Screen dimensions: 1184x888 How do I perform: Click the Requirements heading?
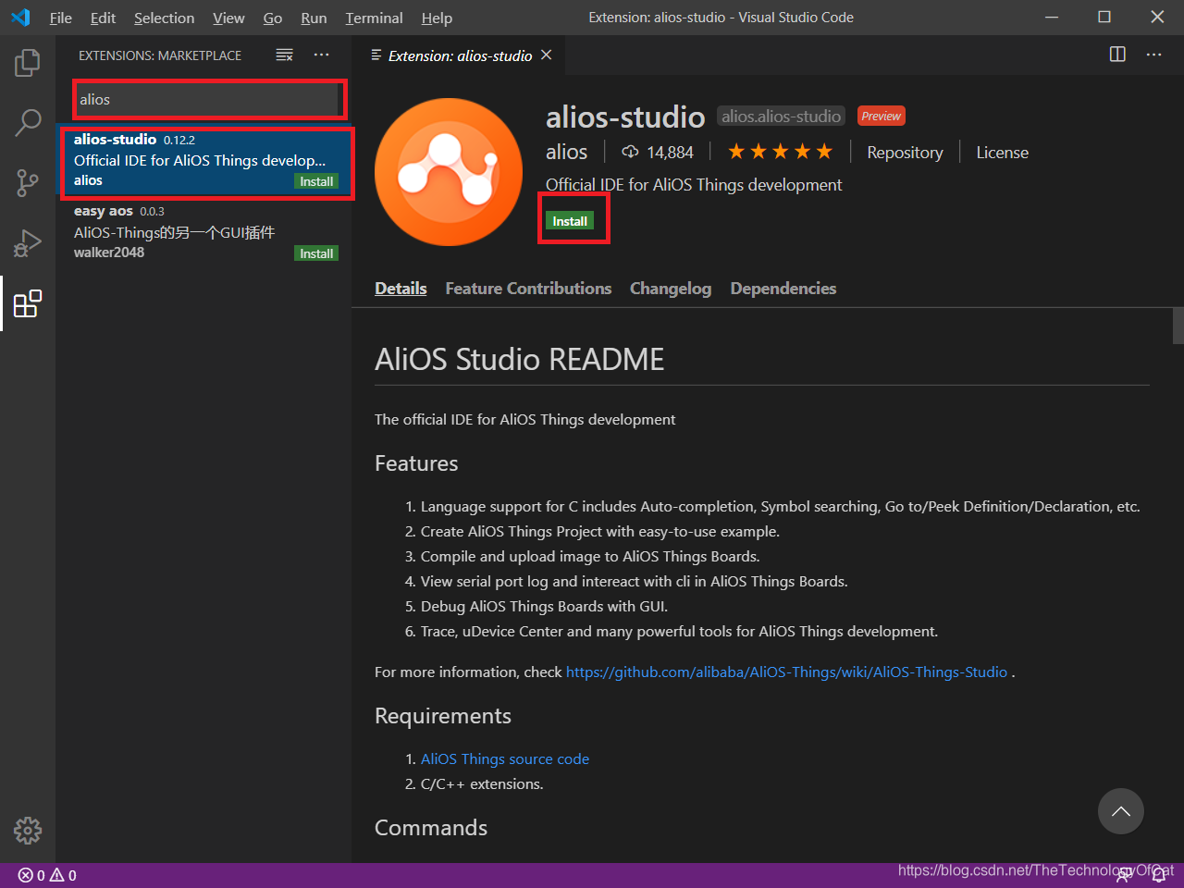point(442,716)
